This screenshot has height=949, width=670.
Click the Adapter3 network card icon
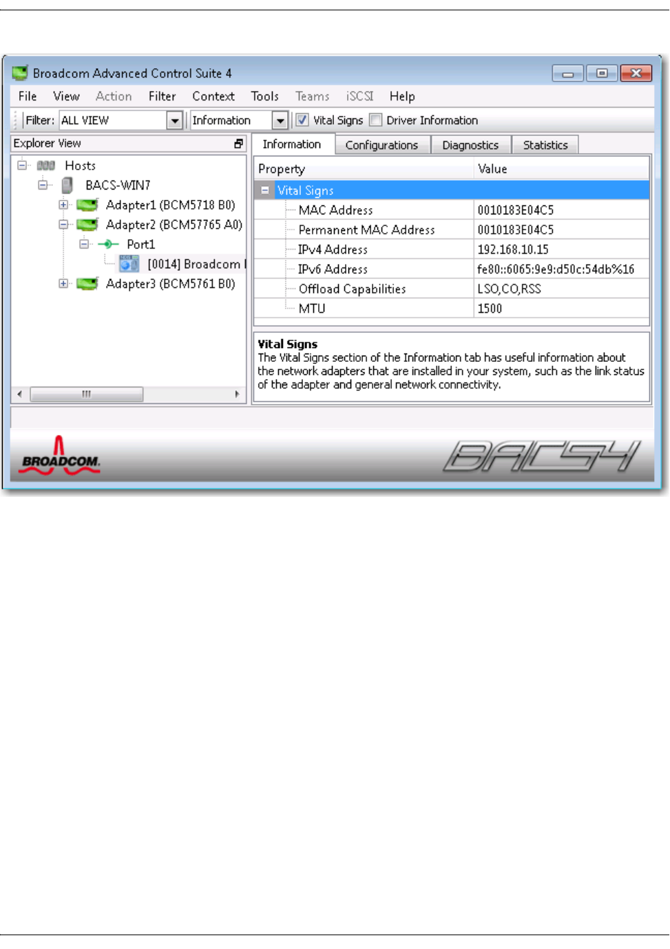87,283
